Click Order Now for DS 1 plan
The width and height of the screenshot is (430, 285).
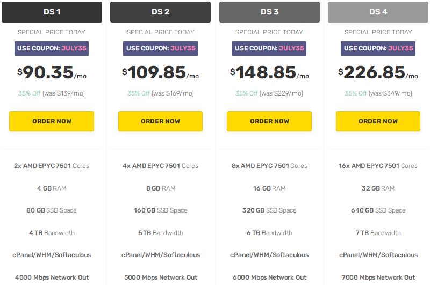(x=52, y=121)
